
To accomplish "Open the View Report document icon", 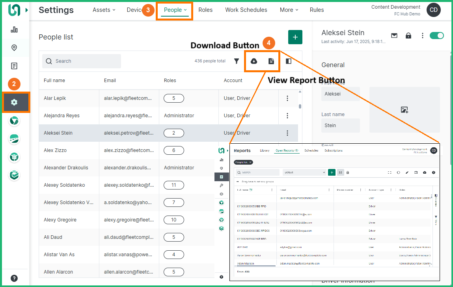I will coord(271,61).
